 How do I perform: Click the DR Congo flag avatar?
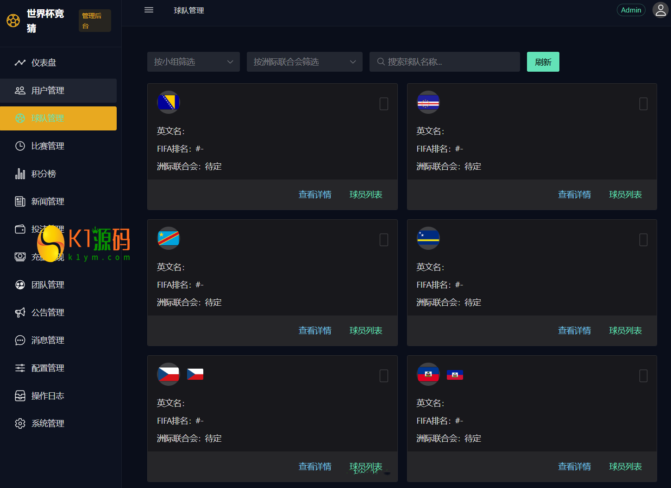tap(169, 238)
